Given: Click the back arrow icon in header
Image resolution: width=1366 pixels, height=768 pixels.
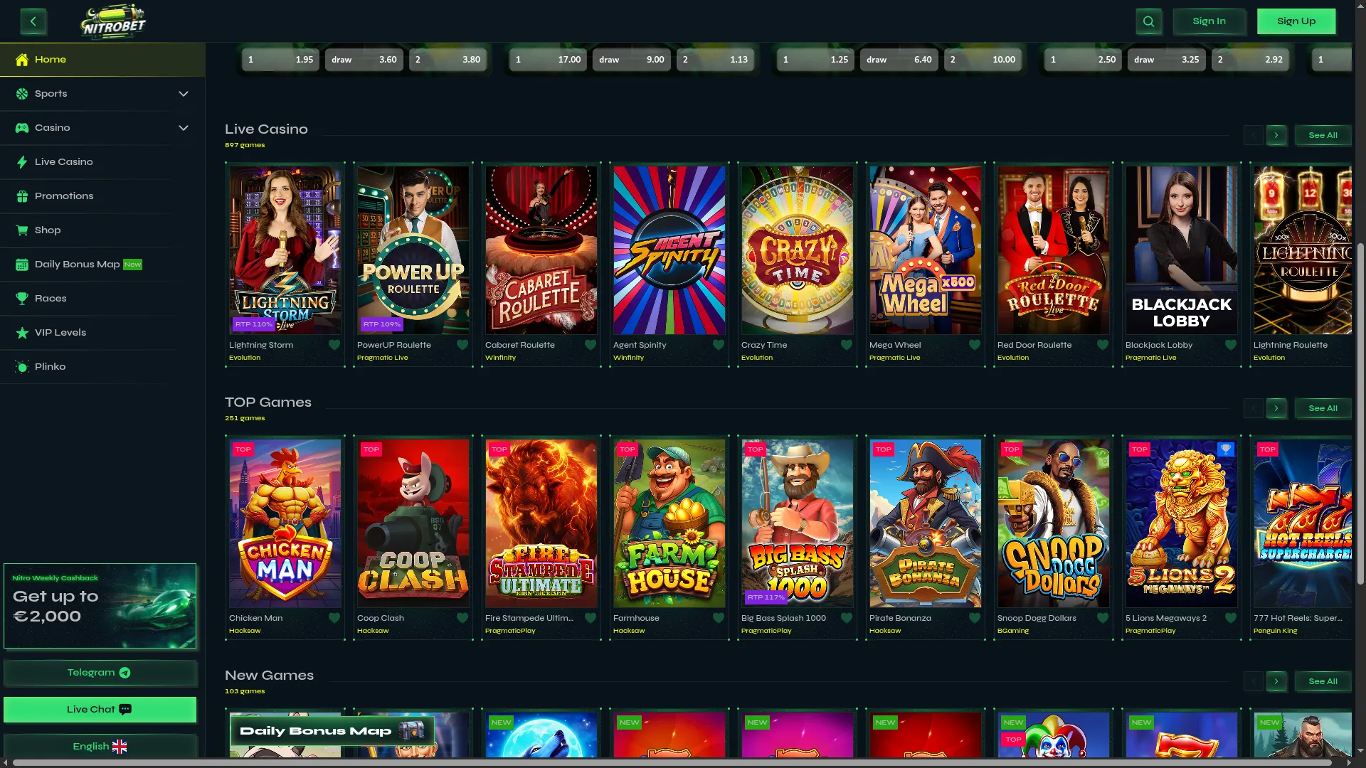Looking at the screenshot, I should point(33,21).
